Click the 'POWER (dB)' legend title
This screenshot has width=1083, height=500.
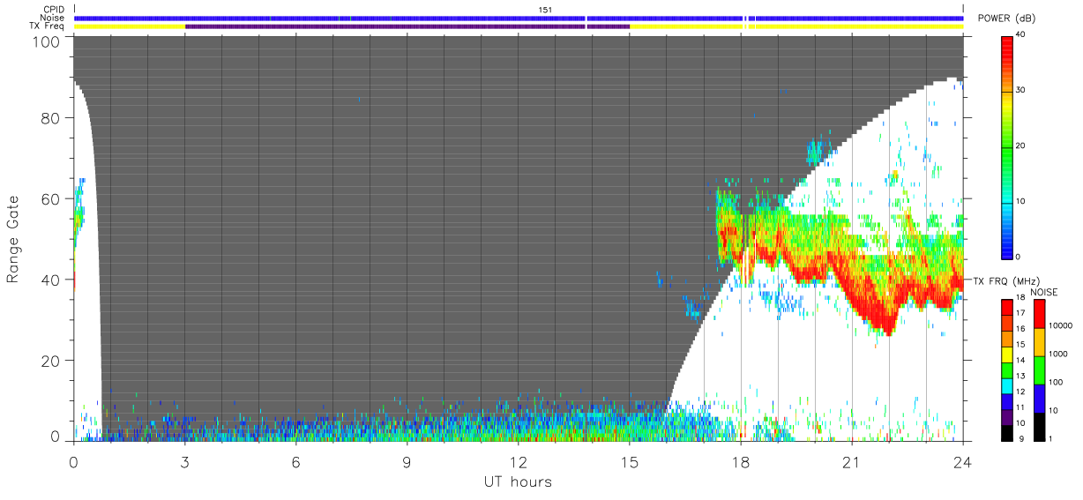1008,19
